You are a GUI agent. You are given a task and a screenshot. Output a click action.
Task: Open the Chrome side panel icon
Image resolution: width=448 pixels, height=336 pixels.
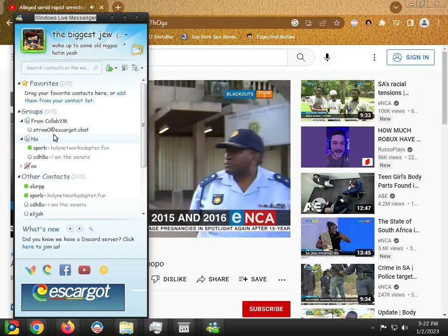410,23
